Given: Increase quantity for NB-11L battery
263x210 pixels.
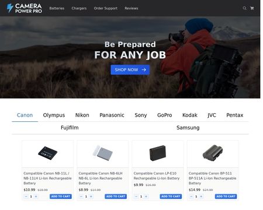Looking at the screenshot, I should click(36, 197).
